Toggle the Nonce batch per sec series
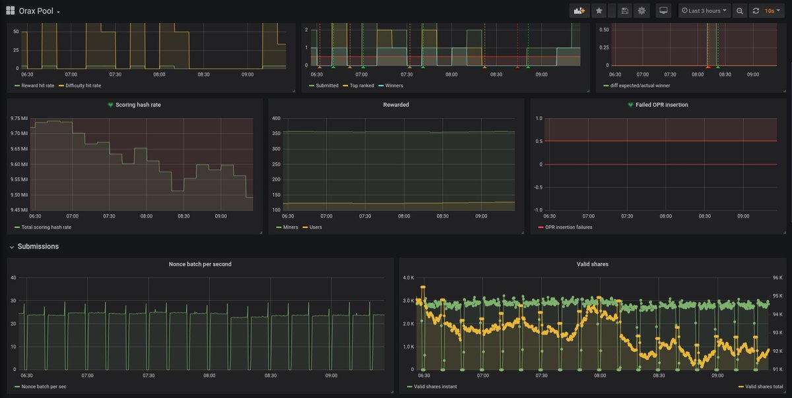This screenshot has width=792, height=398. pyautogui.click(x=44, y=387)
